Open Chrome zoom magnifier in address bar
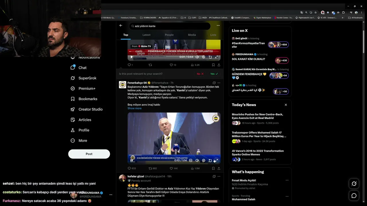367x206 pixels. [306, 13]
